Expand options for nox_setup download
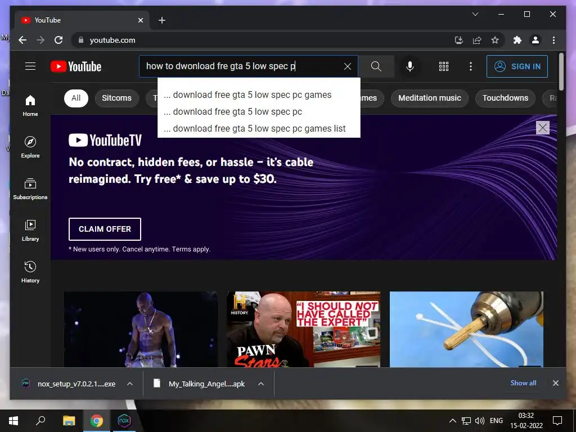 (130, 384)
